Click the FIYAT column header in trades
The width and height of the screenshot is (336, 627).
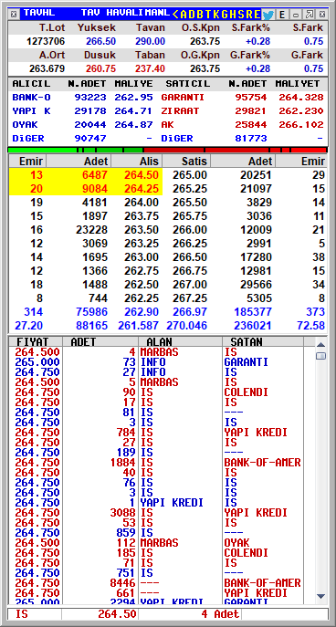pos(36,342)
